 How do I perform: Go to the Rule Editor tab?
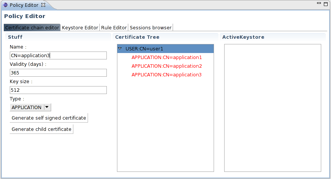coord(114,27)
